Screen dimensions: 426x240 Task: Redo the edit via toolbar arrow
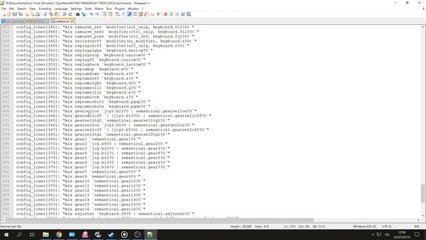[x=70, y=14]
